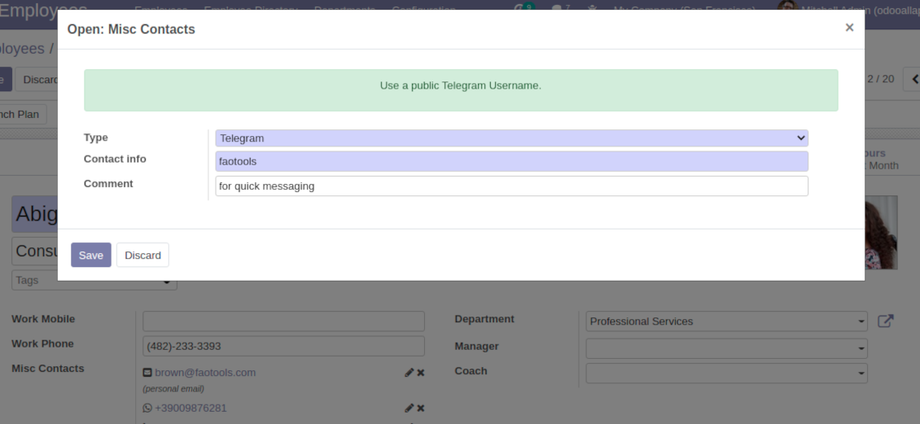
Task: Open Department record via external link icon
Action: tap(886, 321)
